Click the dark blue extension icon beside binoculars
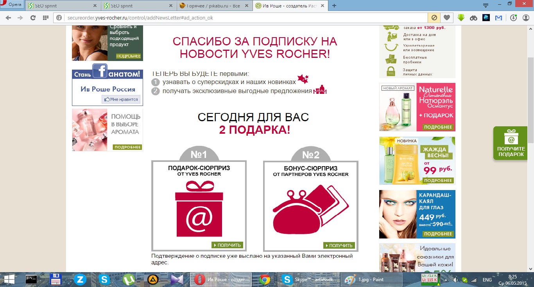This screenshot has height=287, width=534. (486, 18)
